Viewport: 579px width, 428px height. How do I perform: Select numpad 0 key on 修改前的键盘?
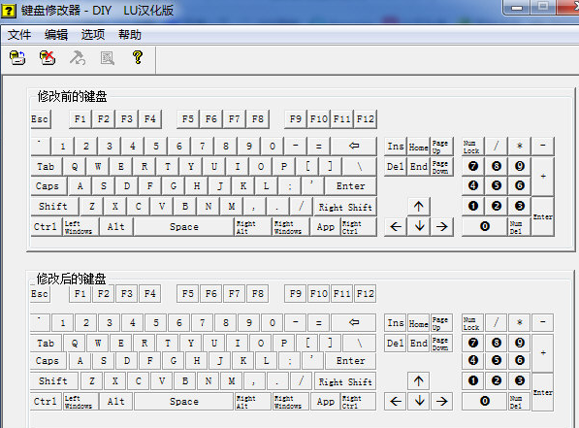tap(485, 226)
